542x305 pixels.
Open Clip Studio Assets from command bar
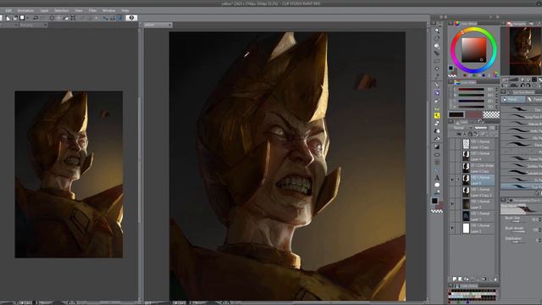[x=131, y=18]
